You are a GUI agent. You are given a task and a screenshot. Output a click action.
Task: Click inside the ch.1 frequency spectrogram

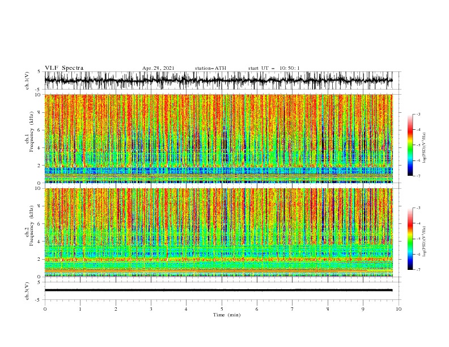pyautogui.click(x=218, y=138)
